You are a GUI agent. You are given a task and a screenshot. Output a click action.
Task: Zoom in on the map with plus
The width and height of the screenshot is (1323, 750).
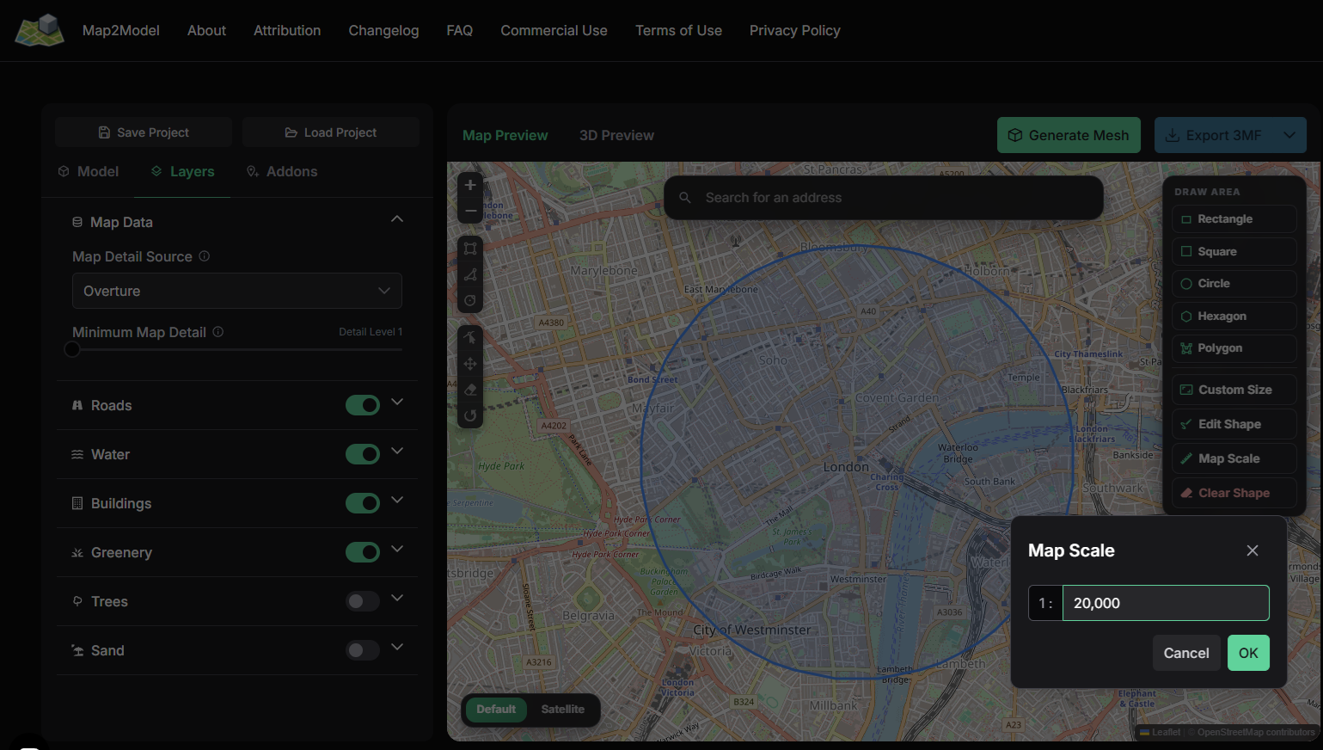(470, 185)
